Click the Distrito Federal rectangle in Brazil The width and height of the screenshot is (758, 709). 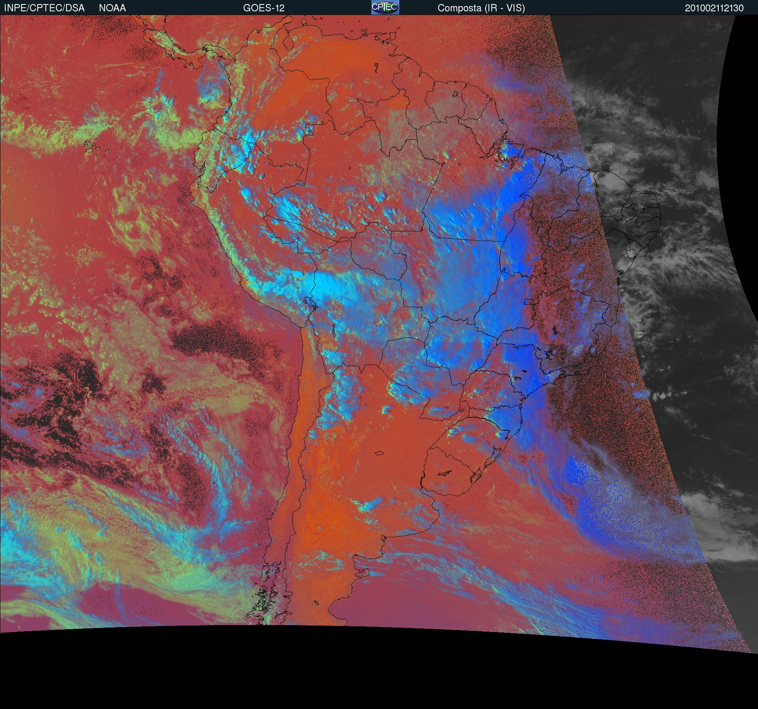(x=529, y=301)
